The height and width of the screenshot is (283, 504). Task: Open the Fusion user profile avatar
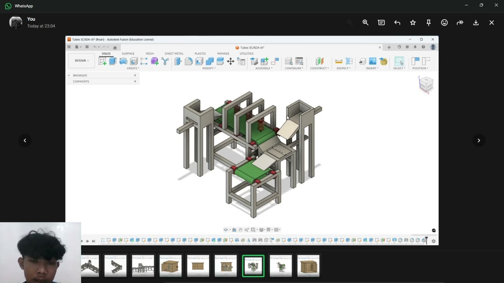coord(433,47)
